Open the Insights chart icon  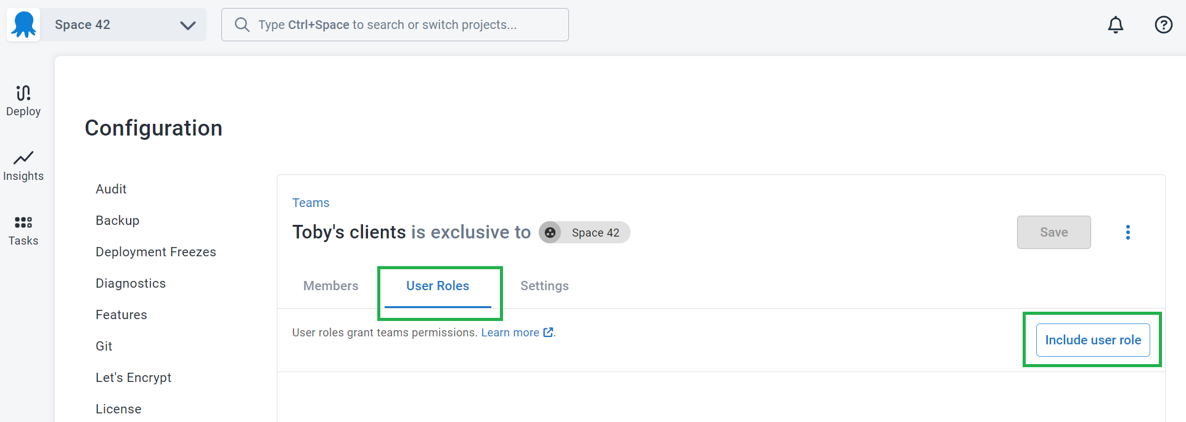pos(23,158)
